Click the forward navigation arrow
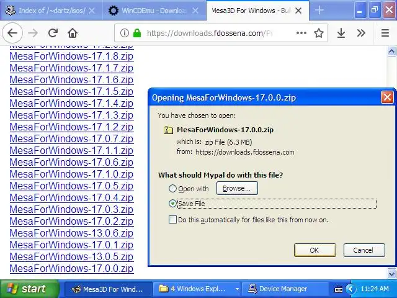Viewport: 397px width, 298px height. click(x=33, y=33)
